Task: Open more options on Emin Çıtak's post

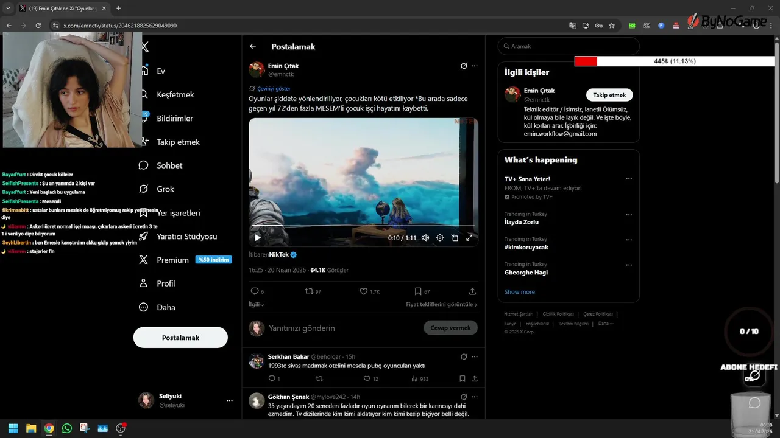Action: [475, 66]
